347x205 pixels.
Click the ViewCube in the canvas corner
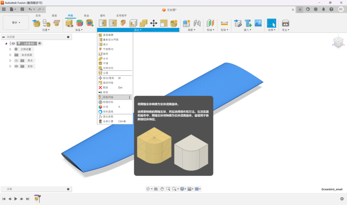click(338, 42)
